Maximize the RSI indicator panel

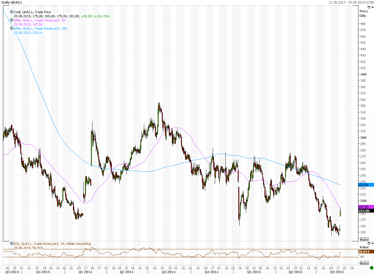point(368,243)
